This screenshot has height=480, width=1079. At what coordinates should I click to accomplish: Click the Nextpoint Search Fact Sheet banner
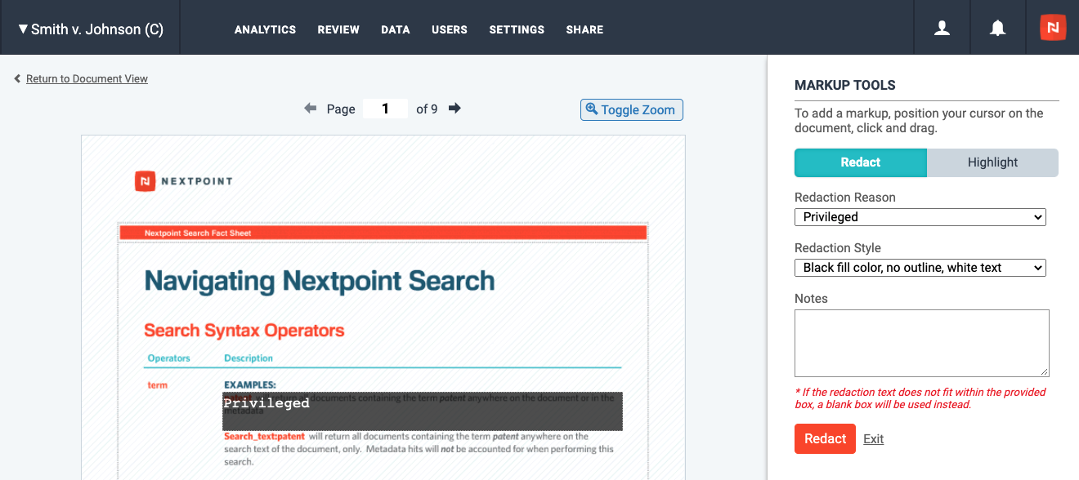[x=383, y=233]
